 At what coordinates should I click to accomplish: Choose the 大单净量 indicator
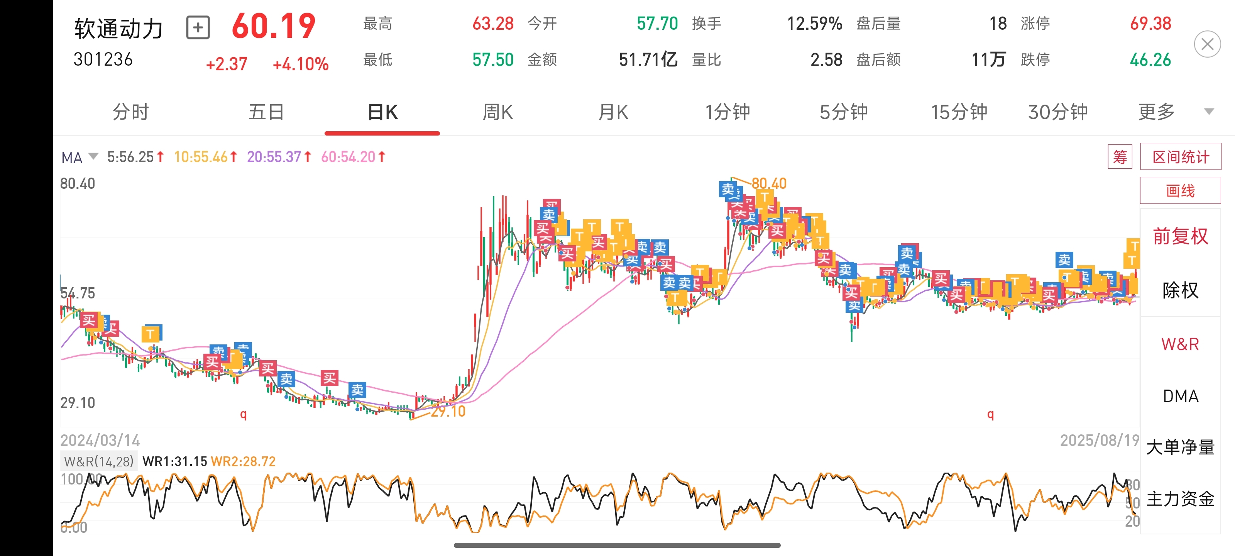click(1180, 447)
